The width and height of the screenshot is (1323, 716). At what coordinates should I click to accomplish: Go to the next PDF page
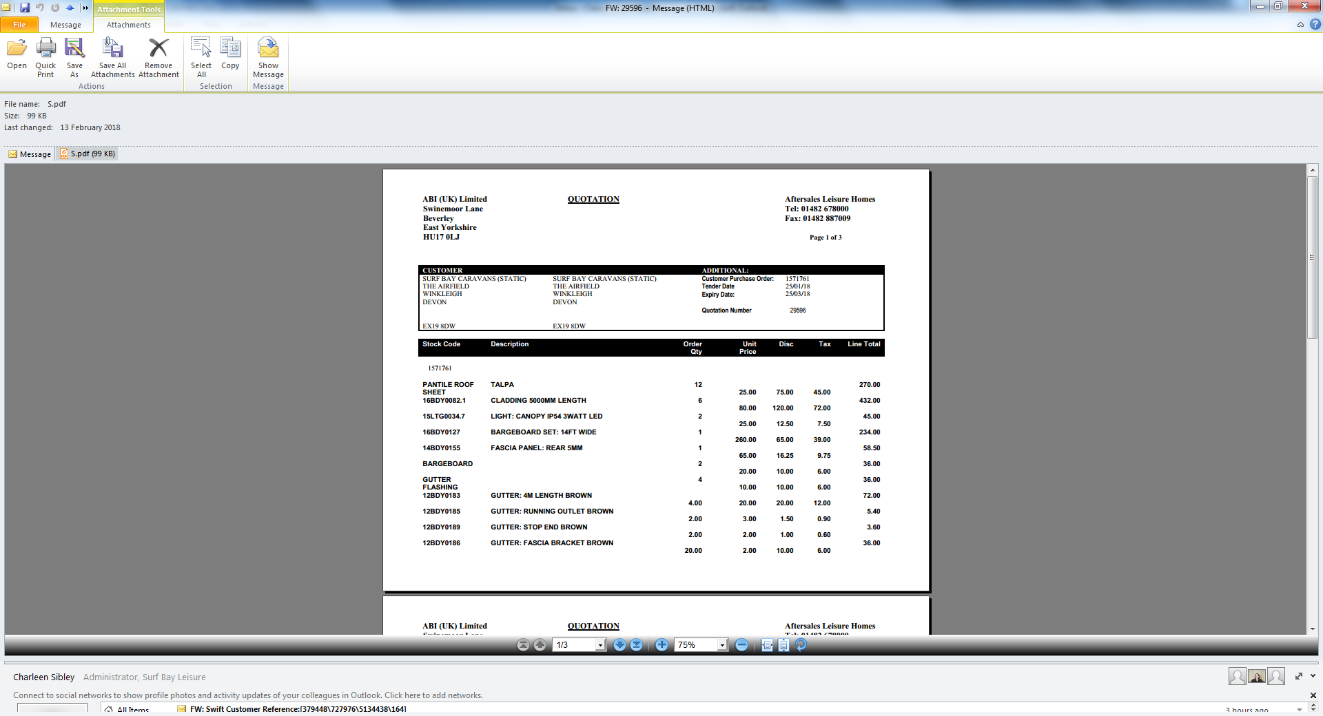point(619,645)
